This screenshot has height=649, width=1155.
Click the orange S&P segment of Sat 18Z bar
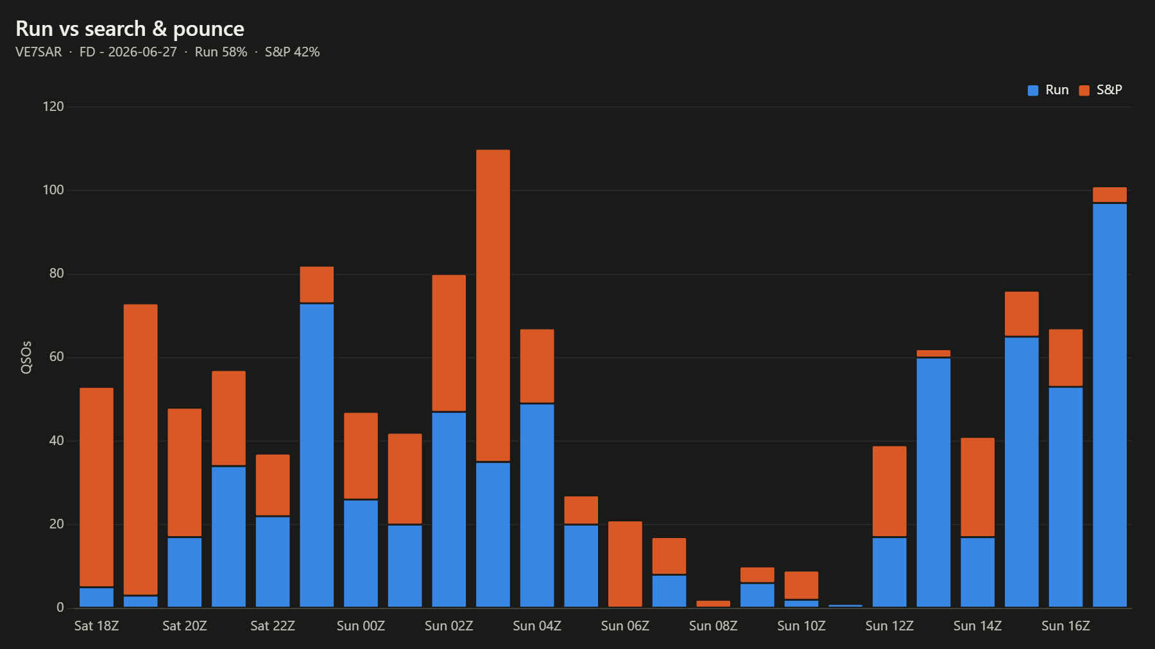point(96,487)
